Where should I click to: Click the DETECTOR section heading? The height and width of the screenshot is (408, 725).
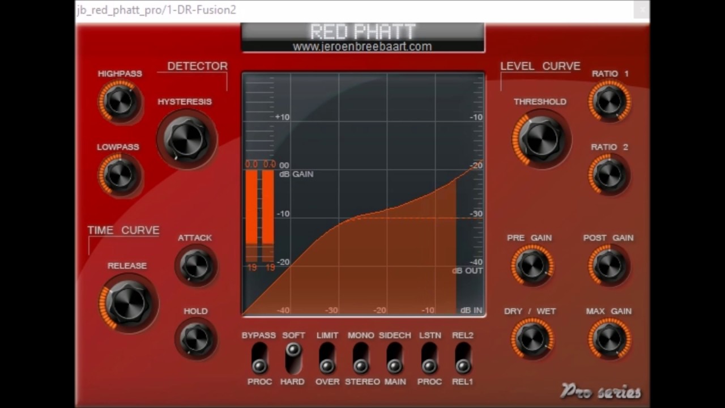coord(197,66)
